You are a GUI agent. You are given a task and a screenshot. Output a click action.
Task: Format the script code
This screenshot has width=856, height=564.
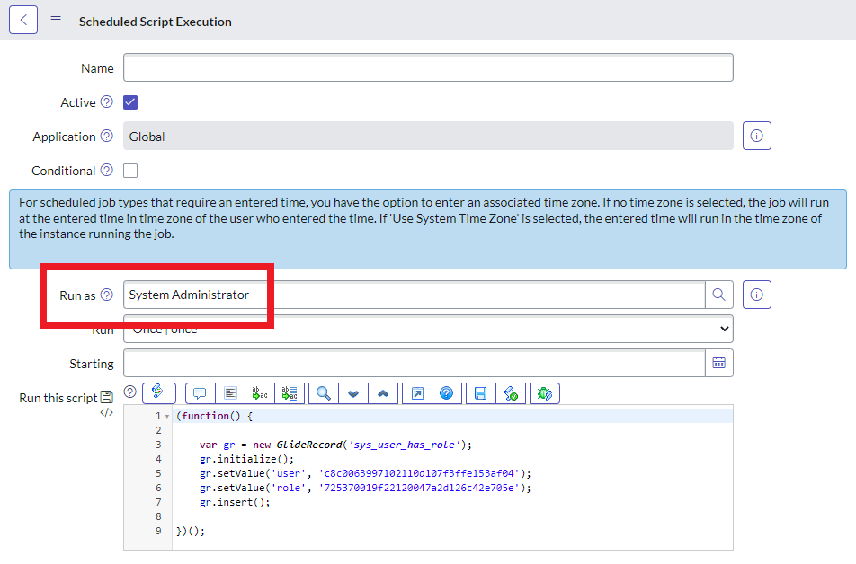pyautogui.click(x=230, y=394)
